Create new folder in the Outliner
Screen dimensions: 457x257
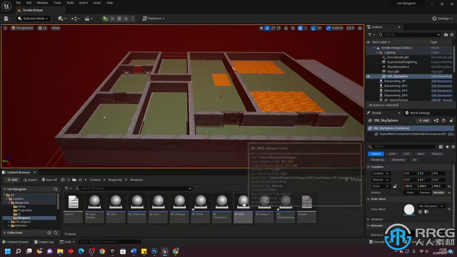[x=446, y=35]
